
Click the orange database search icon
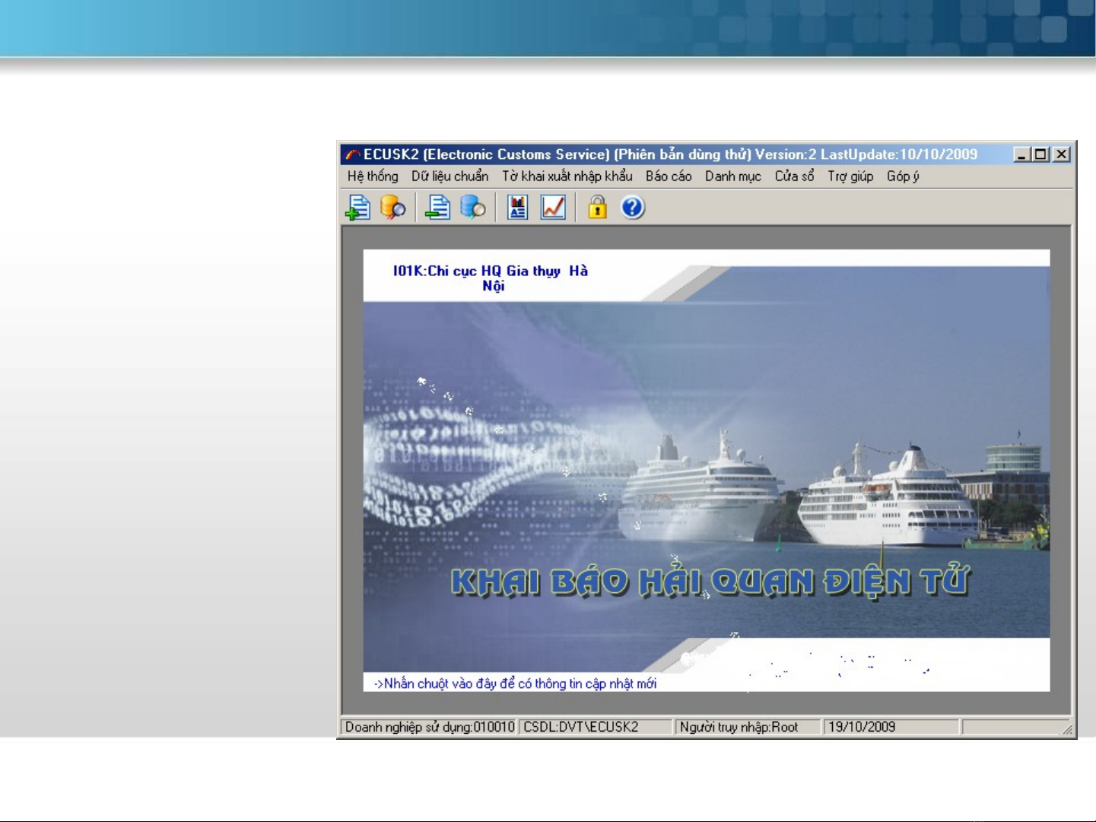point(392,208)
